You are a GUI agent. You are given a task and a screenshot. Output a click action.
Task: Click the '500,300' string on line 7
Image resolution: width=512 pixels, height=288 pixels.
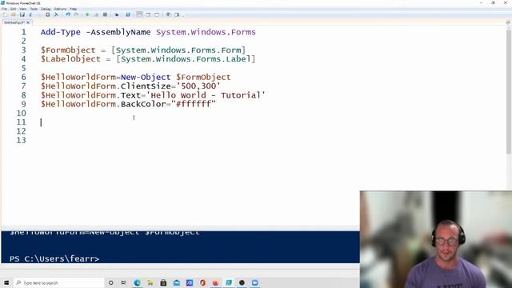click(x=198, y=86)
